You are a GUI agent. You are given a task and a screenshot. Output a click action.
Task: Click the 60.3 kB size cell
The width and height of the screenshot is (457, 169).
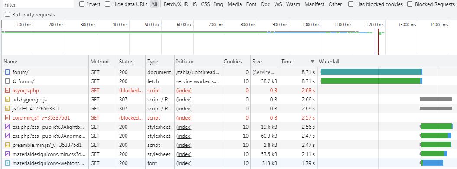tap(269, 136)
